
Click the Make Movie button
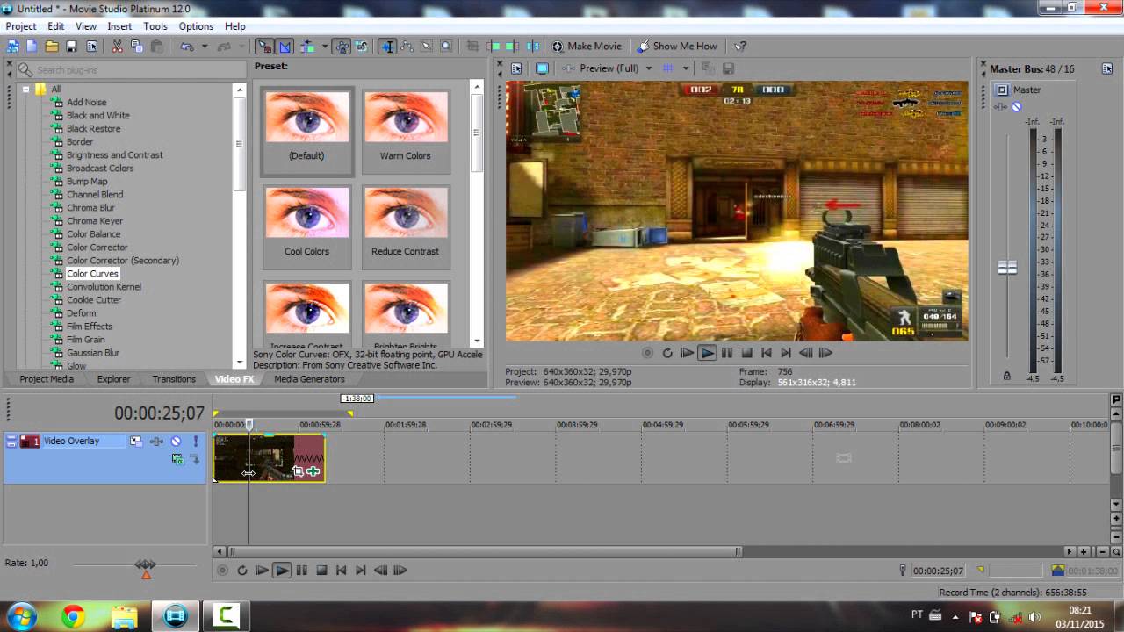[x=586, y=47]
